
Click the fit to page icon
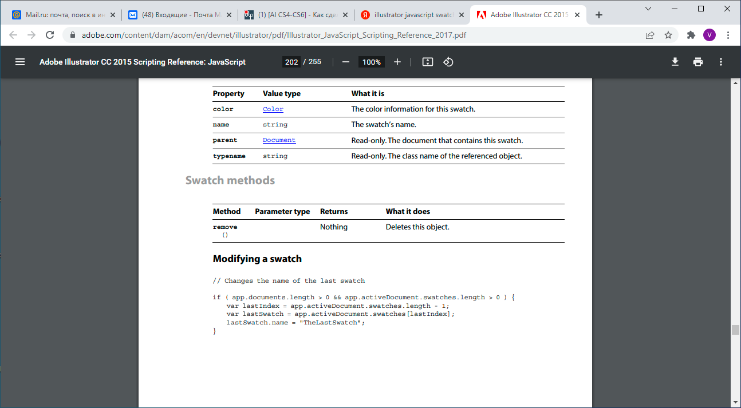click(x=427, y=62)
